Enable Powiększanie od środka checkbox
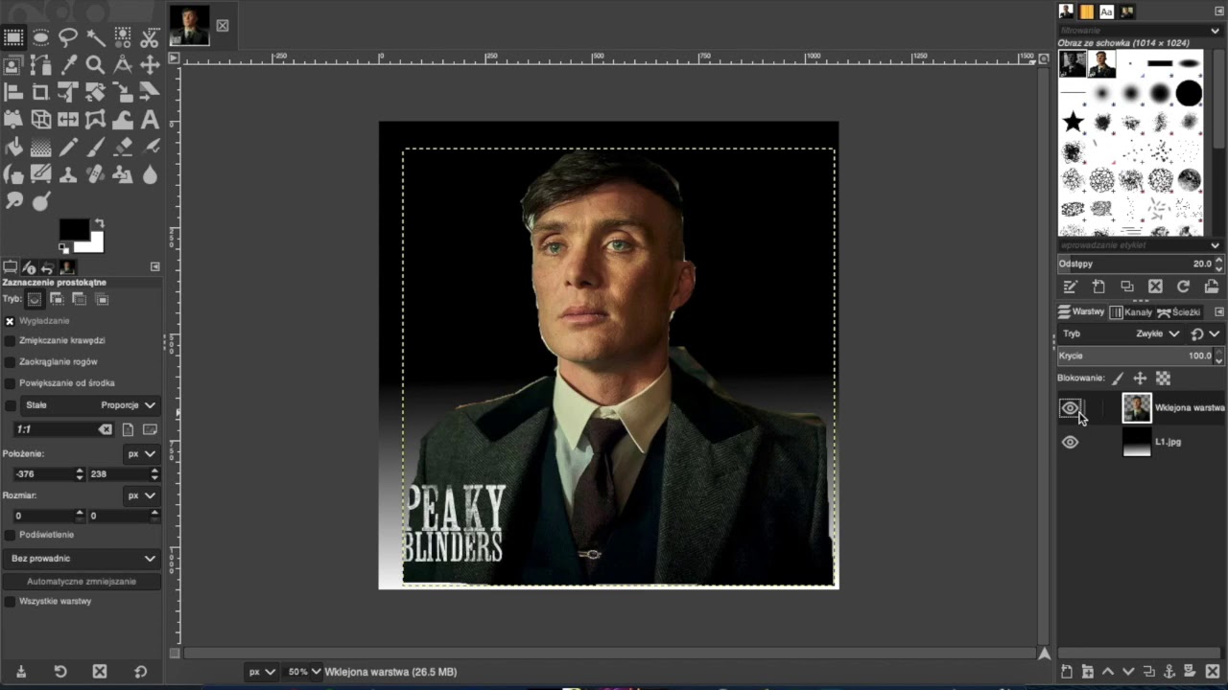The image size is (1228, 690). [x=10, y=383]
